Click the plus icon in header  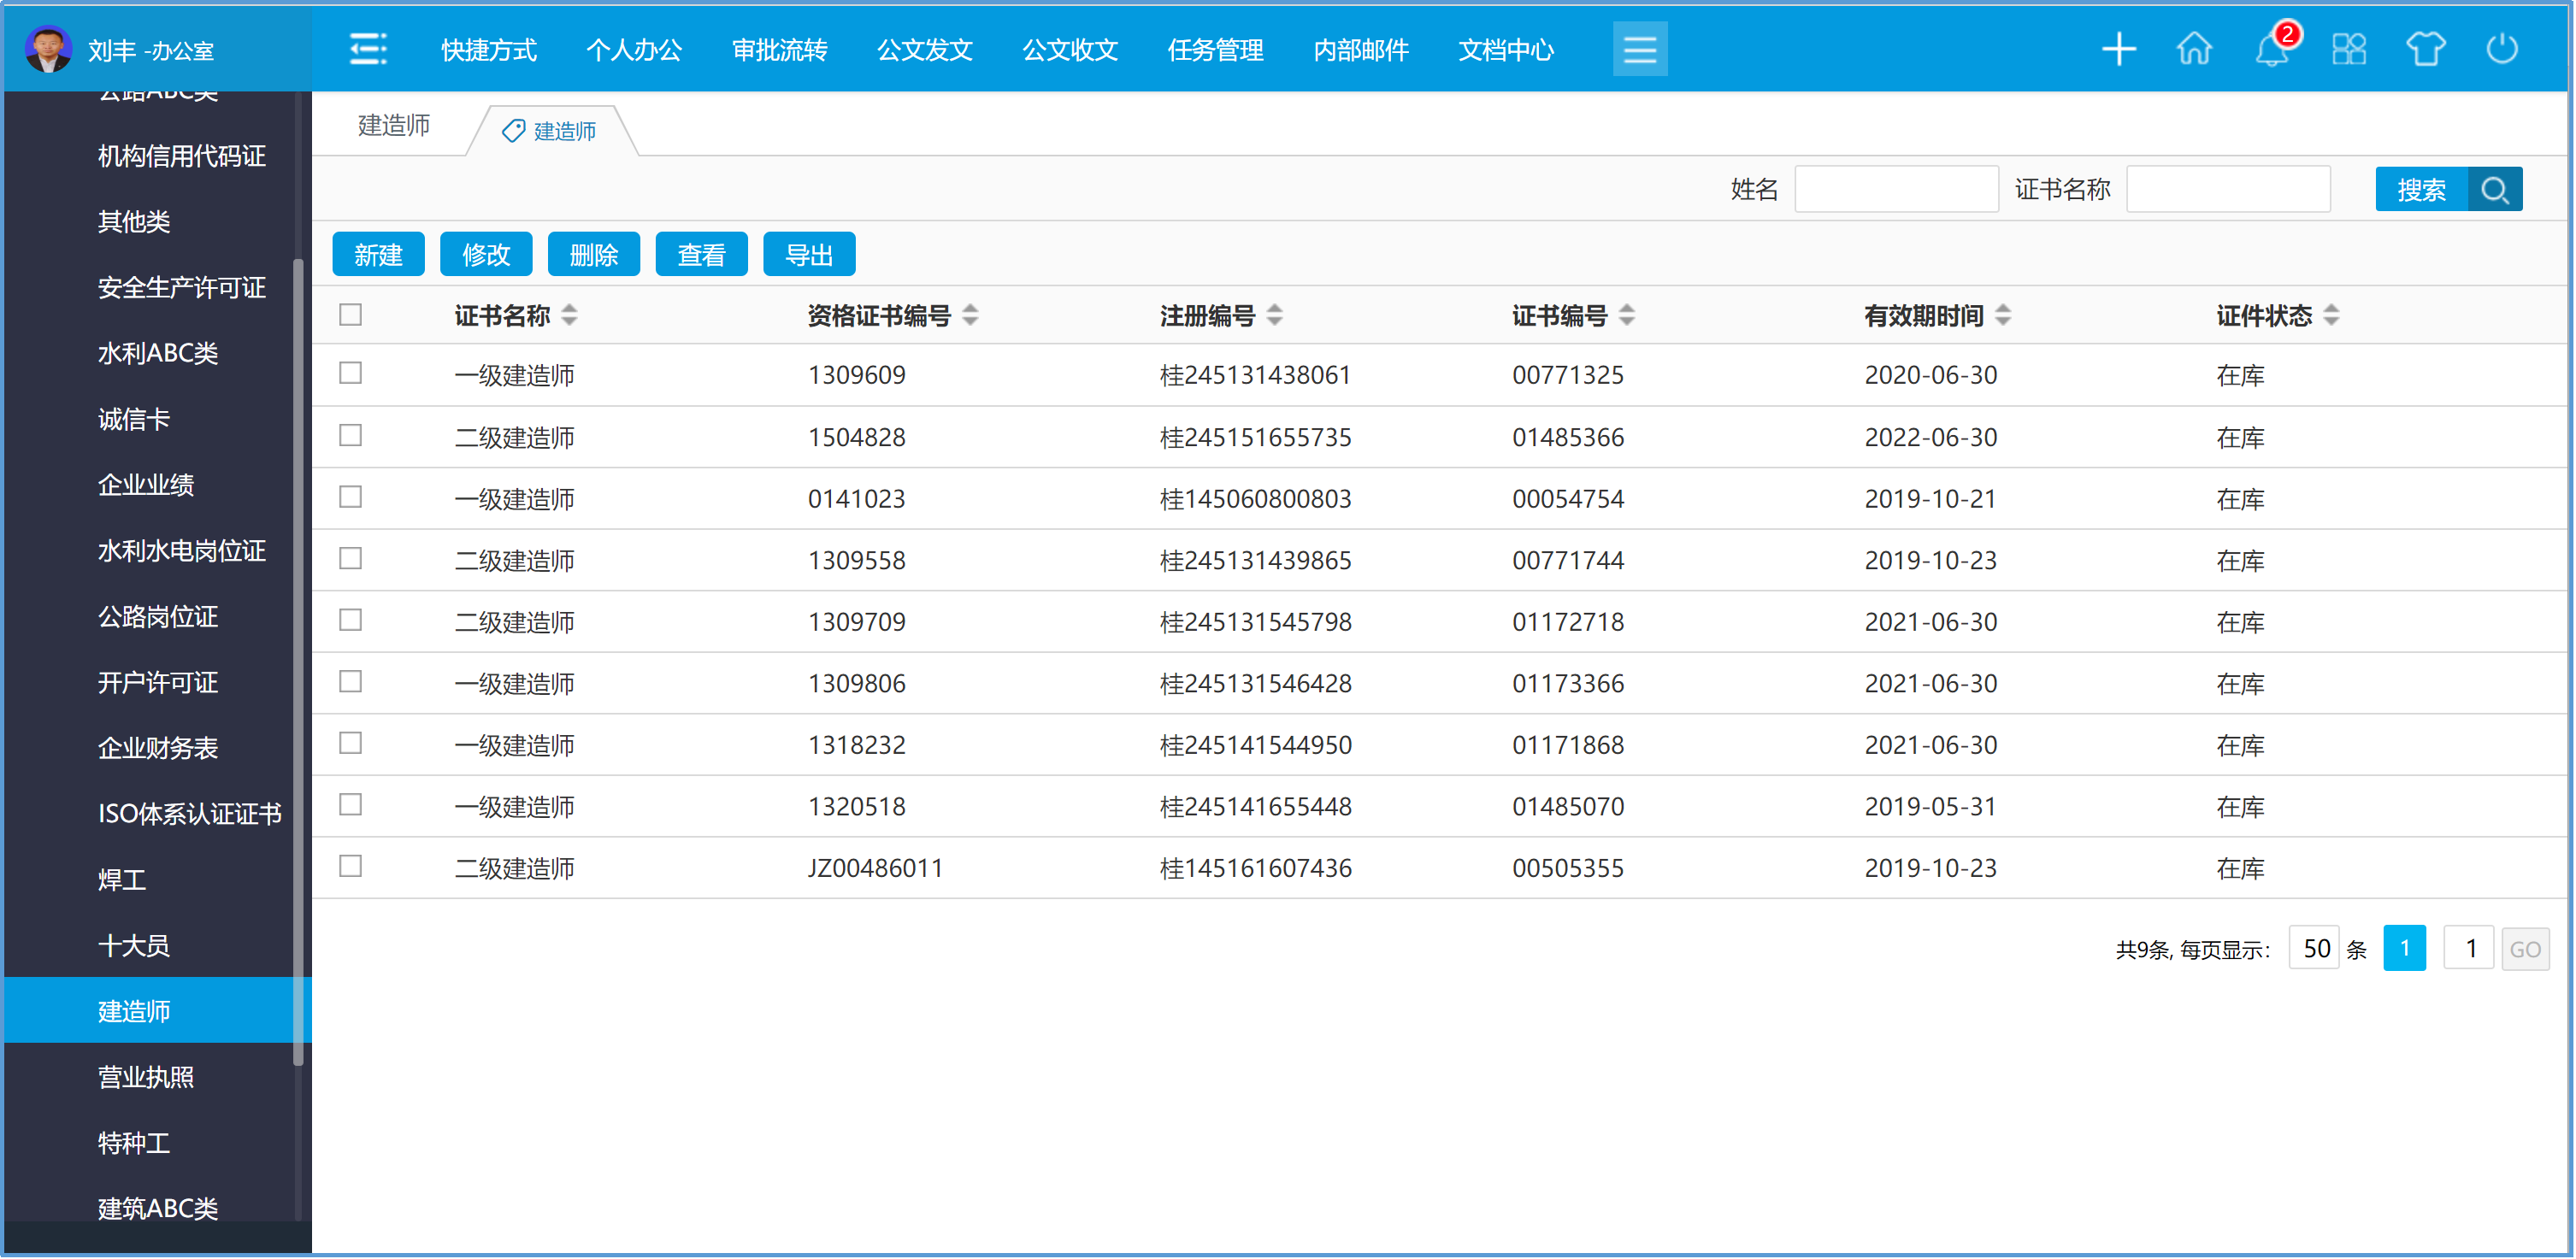pos(2118,49)
